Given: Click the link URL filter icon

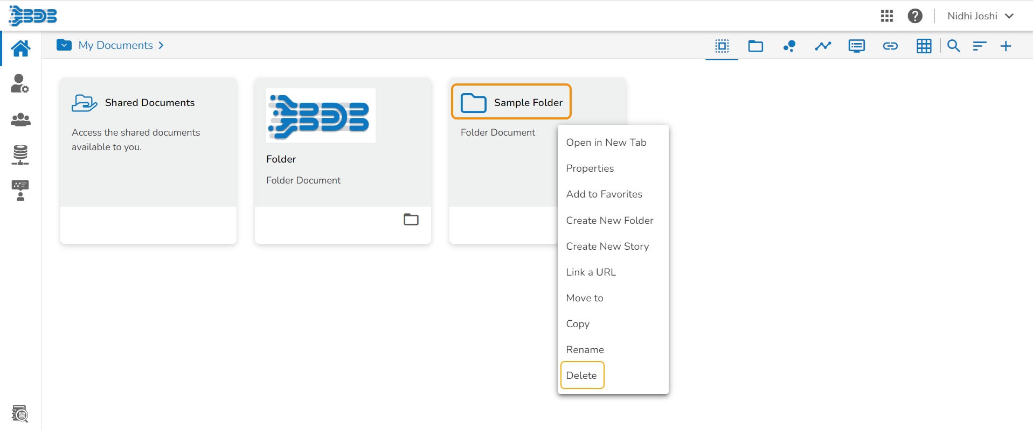Looking at the screenshot, I should coord(890,46).
